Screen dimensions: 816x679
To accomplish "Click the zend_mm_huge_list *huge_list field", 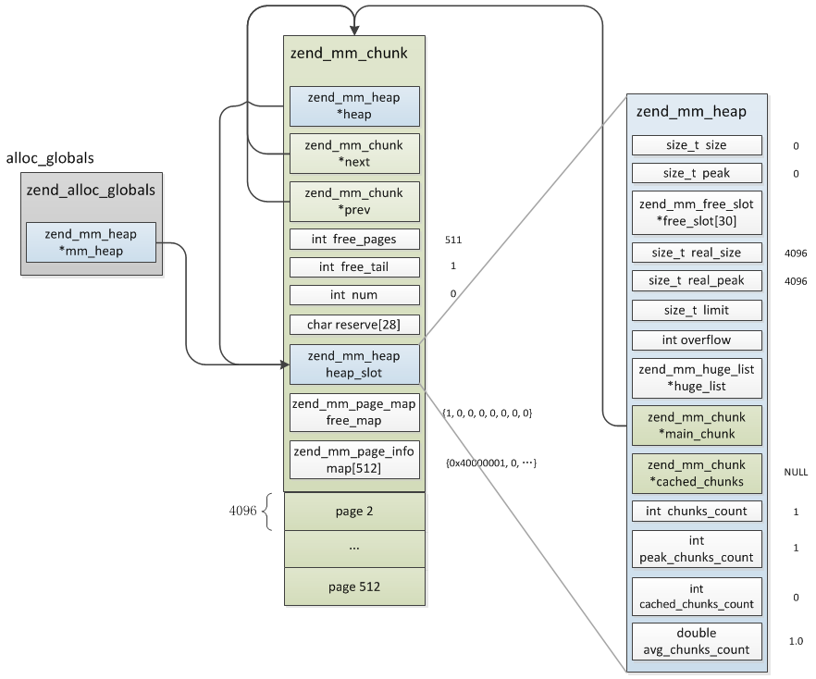I will point(697,377).
